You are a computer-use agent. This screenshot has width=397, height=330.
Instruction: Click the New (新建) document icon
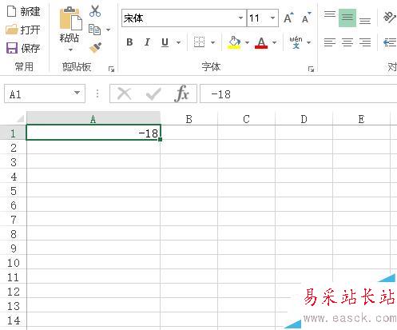click(11, 12)
